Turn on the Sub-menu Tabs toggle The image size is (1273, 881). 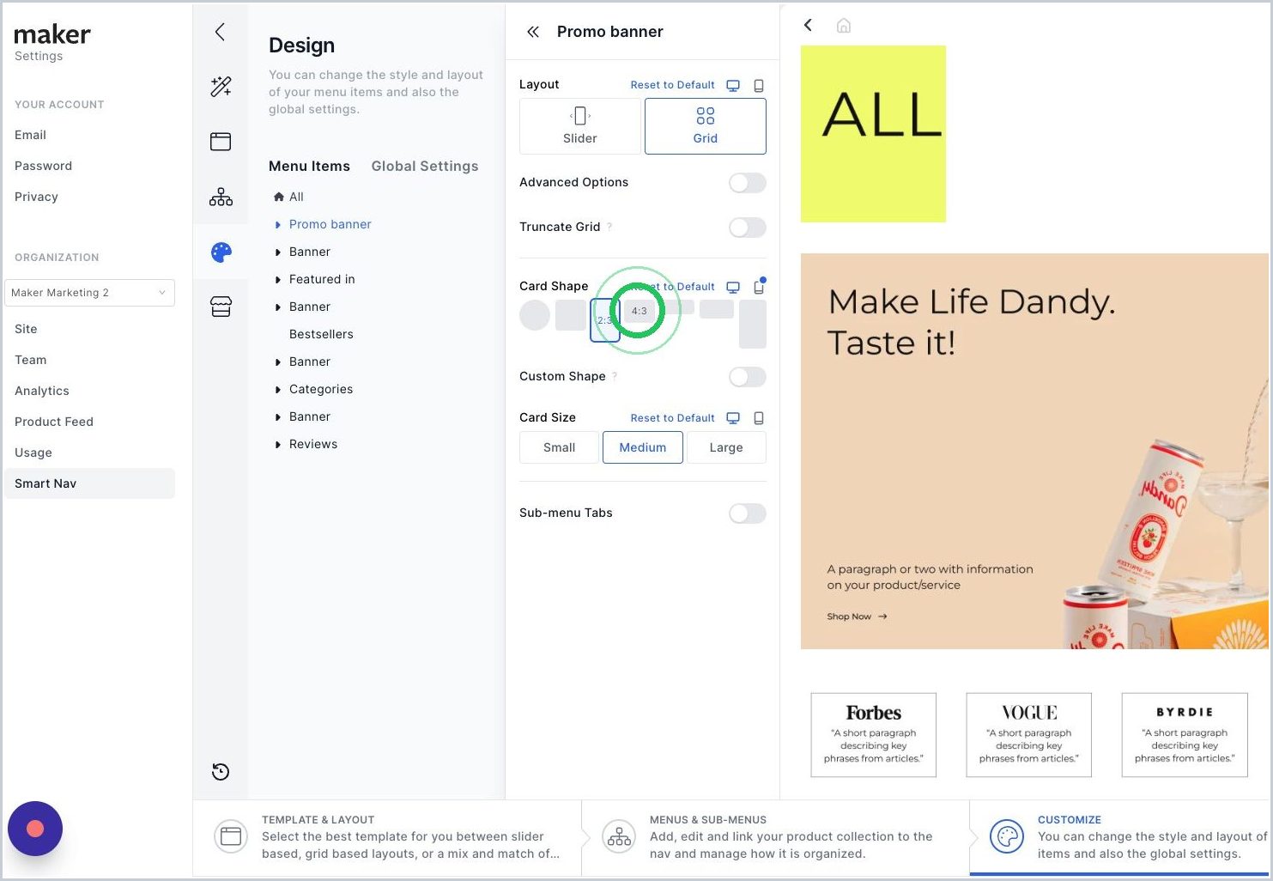click(747, 513)
